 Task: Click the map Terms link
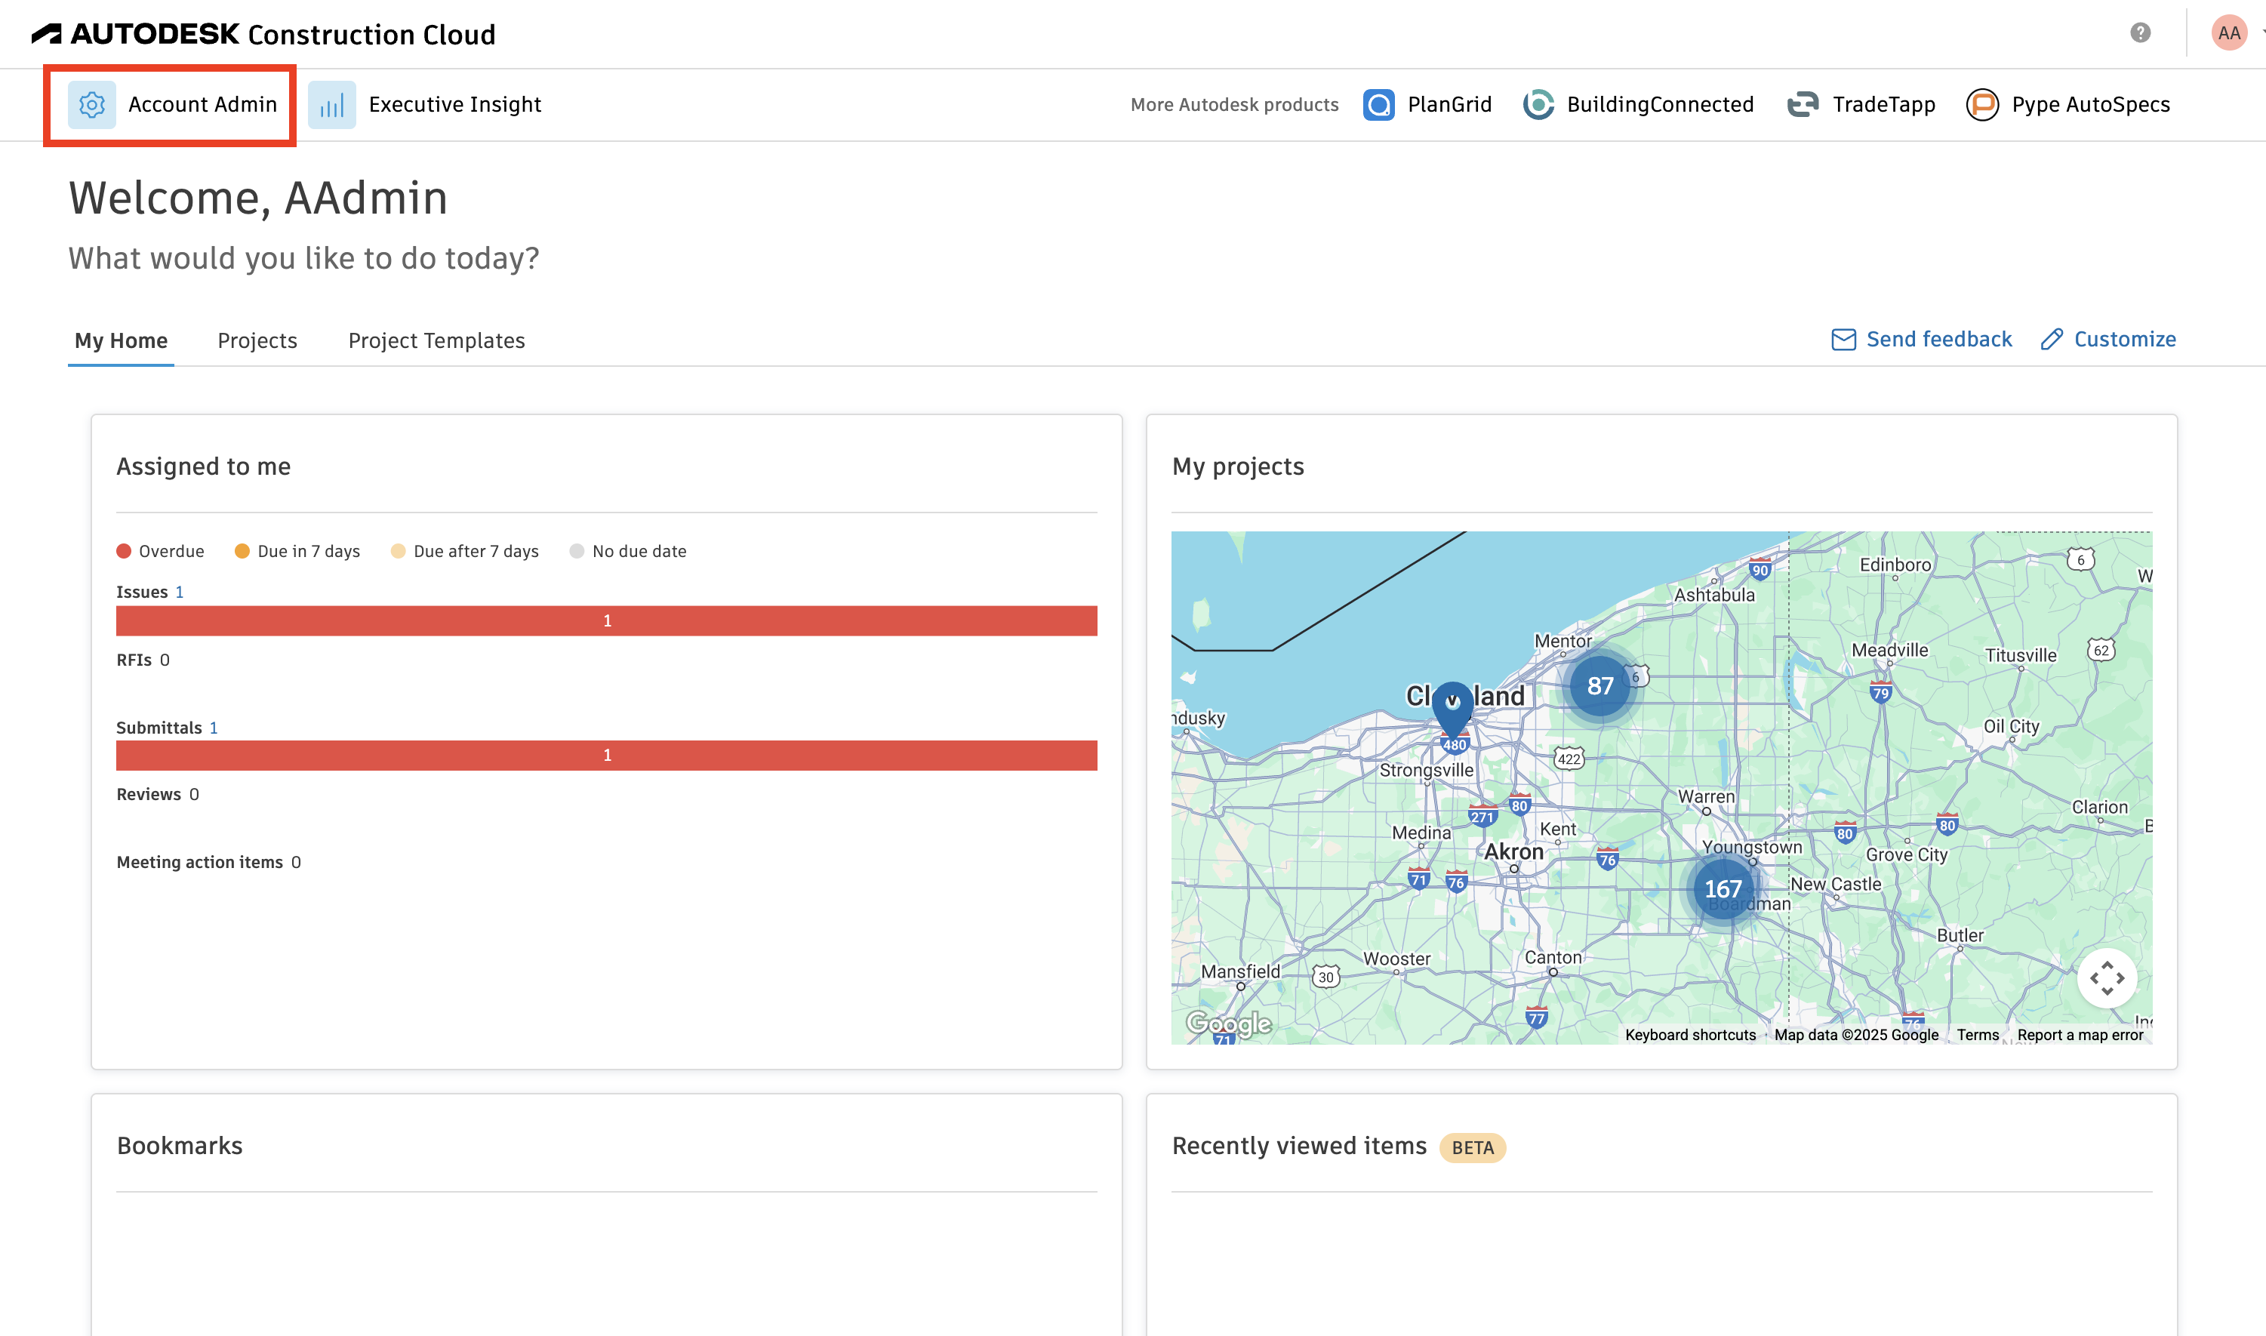pyautogui.click(x=1978, y=1034)
